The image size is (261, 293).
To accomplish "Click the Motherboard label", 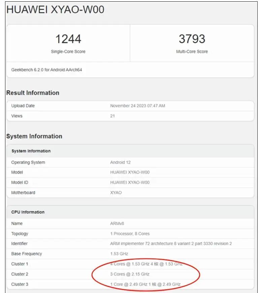I will pyautogui.click(x=23, y=193).
